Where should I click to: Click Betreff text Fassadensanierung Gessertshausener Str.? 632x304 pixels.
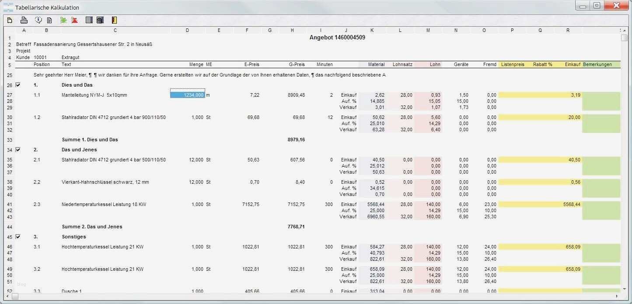pyautogui.click(x=93, y=44)
